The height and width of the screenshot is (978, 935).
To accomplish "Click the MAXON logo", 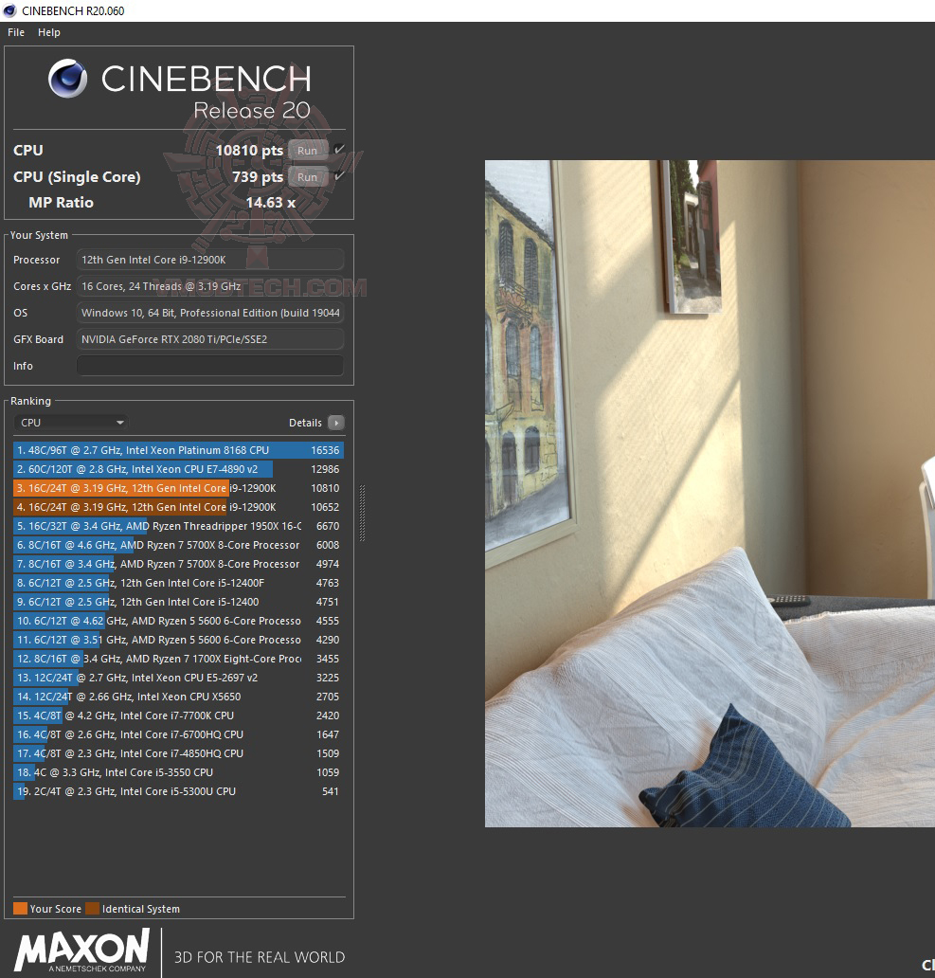I will [81, 950].
